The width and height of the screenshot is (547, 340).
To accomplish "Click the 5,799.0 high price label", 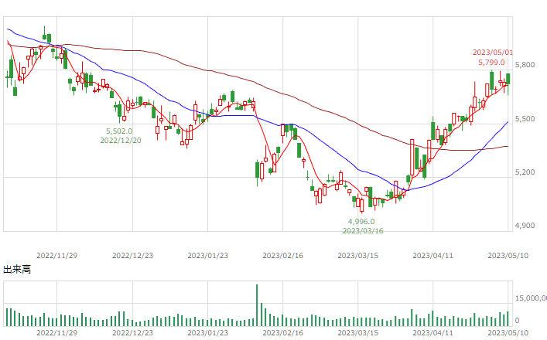I will click(491, 63).
